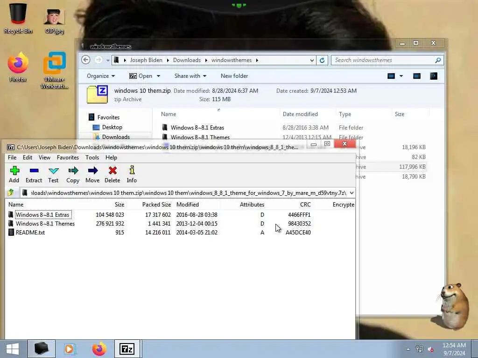Switch to 7-Zip taskbar button
The width and height of the screenshot is (478, 358).
127,349
